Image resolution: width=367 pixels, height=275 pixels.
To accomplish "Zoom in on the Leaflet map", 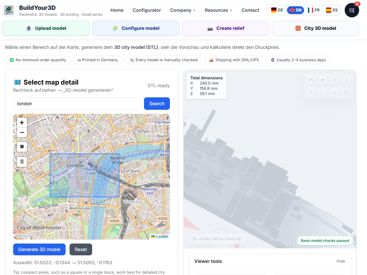I will 22,123.
